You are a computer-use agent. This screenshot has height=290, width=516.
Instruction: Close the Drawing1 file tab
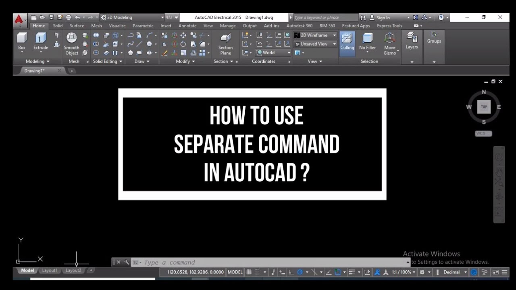[x=59, y=70]
